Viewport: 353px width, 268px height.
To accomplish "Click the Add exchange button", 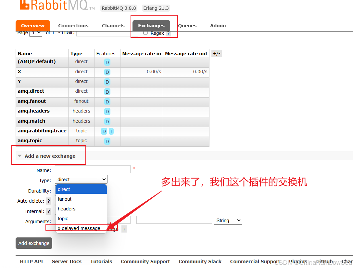I will coord(34,243).
